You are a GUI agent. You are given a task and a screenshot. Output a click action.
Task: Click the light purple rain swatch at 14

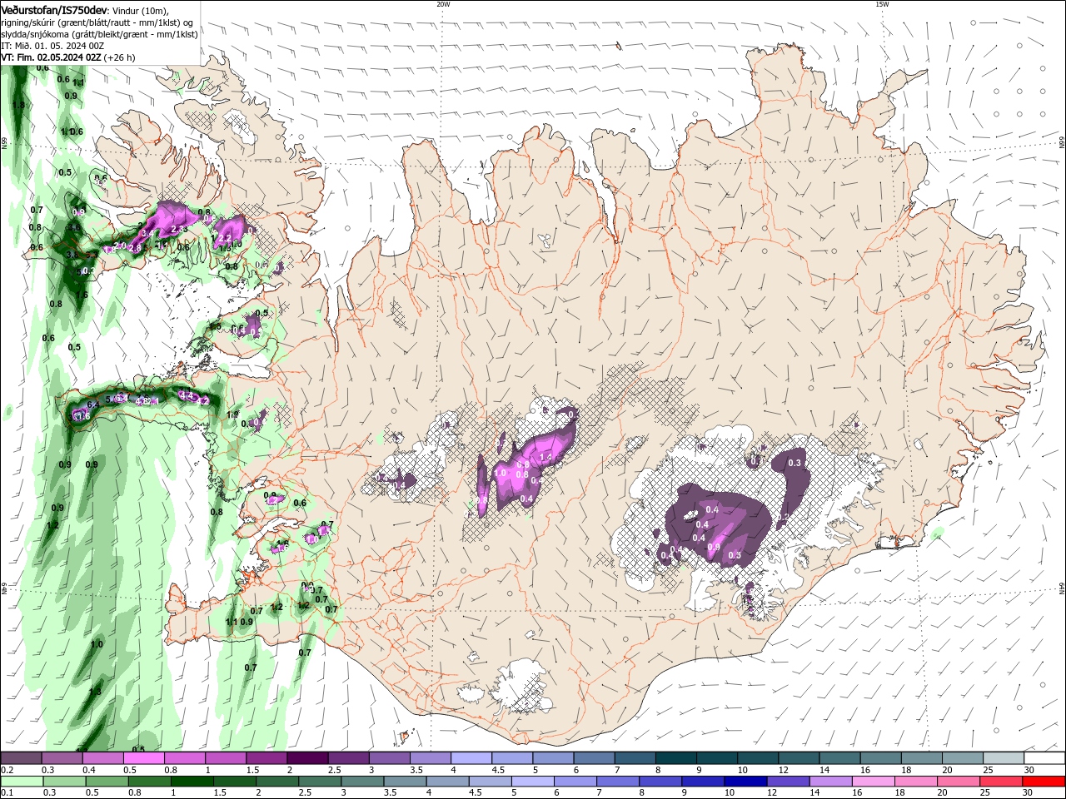829,782
